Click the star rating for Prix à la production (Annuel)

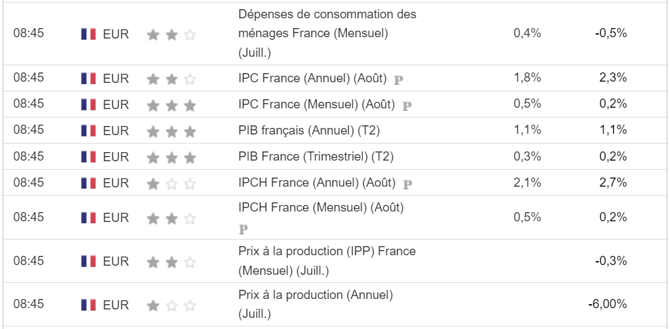pos(171,305)
